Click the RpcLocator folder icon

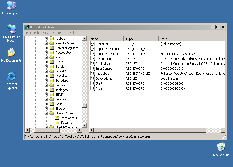[52, 53]
